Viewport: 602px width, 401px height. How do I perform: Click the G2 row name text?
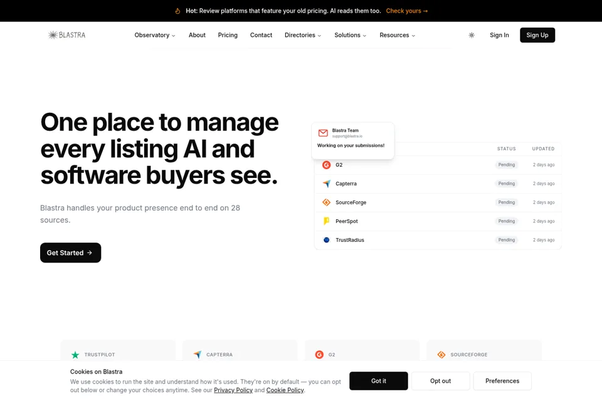(x=339, y=165)
